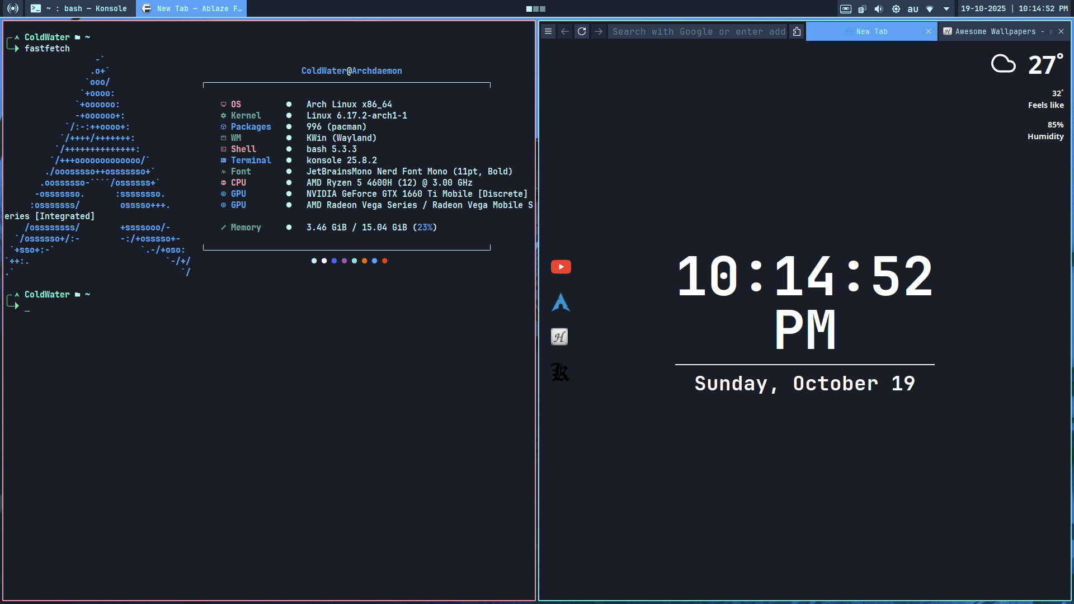1074x604 pixels.
Task: Reload the current browser page
Action: point(582,31)
